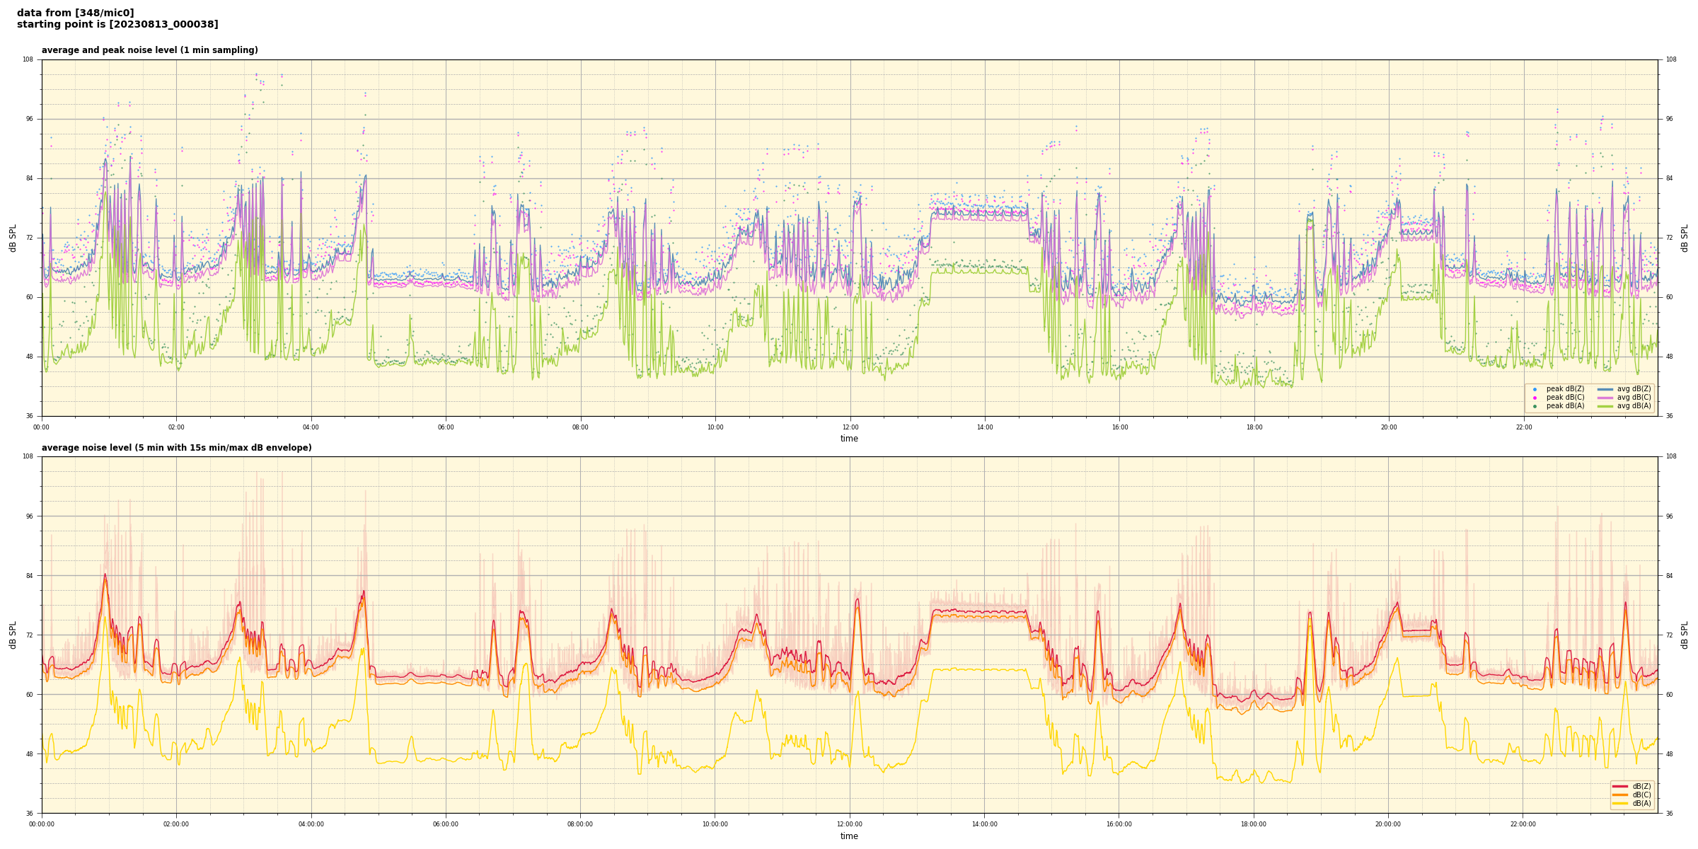The height and width of the screenshot is (849, 1698).
Task: Click the magenta peak dB(C) legend marker
Action: click(1535, 398)
